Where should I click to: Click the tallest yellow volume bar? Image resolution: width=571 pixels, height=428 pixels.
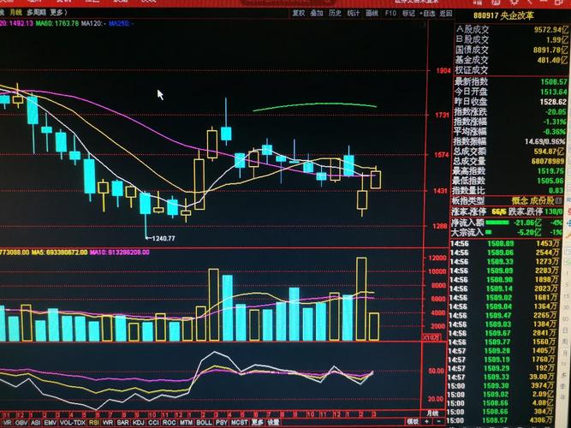pos(361,299)
